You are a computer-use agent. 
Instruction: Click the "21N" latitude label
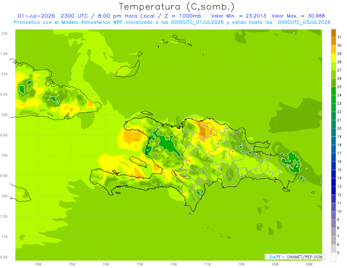click(4, 74)
